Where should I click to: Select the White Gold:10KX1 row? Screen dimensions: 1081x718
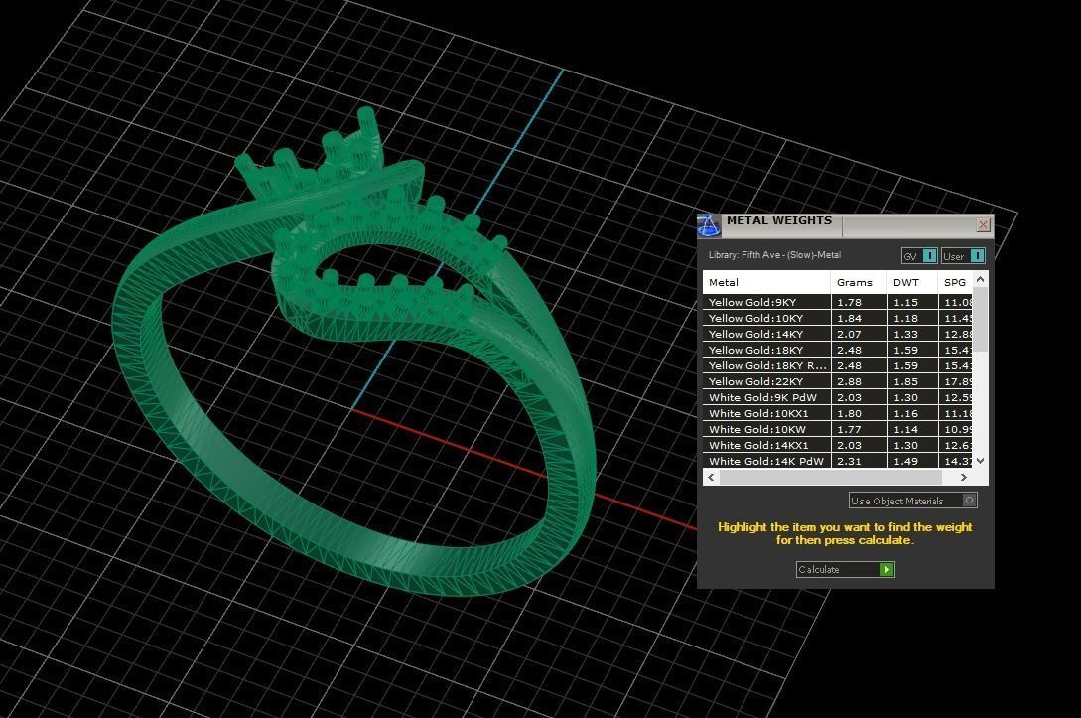tap(838, 413)
